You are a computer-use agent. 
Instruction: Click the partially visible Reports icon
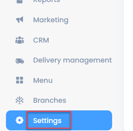click(x=20, y=2)
